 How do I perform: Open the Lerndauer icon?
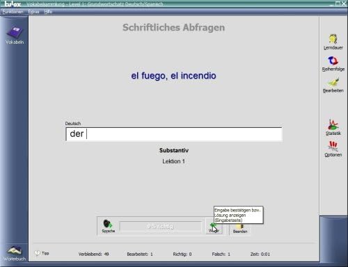coord(333,42)
